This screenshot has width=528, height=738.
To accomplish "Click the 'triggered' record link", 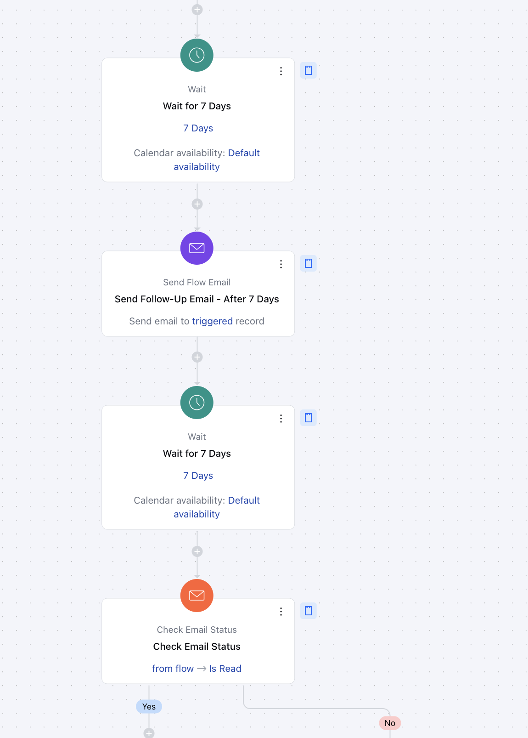I will point(213,321).
